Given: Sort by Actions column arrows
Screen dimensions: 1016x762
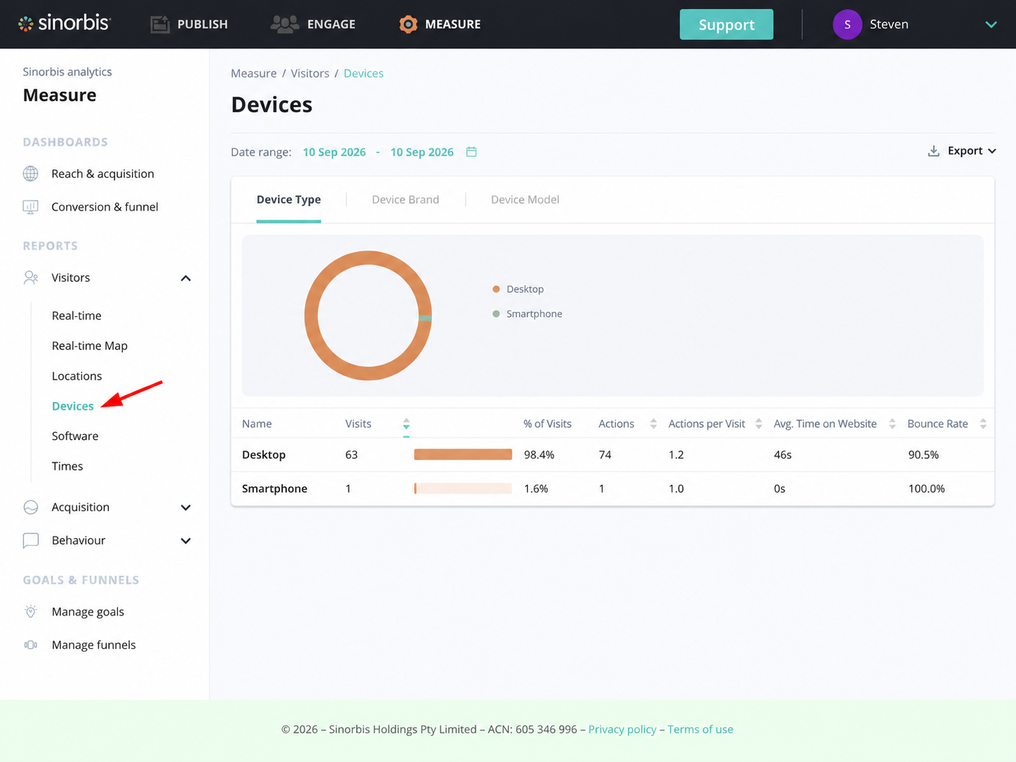Looking at the screenshot, I should pos(653,424).
